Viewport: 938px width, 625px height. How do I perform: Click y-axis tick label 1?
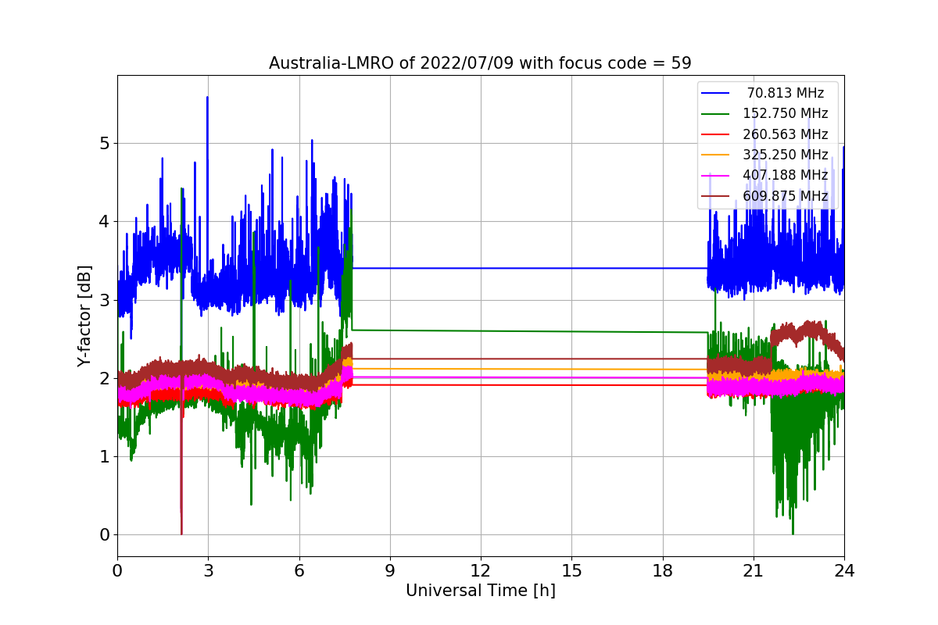click(x=103, y=456)
